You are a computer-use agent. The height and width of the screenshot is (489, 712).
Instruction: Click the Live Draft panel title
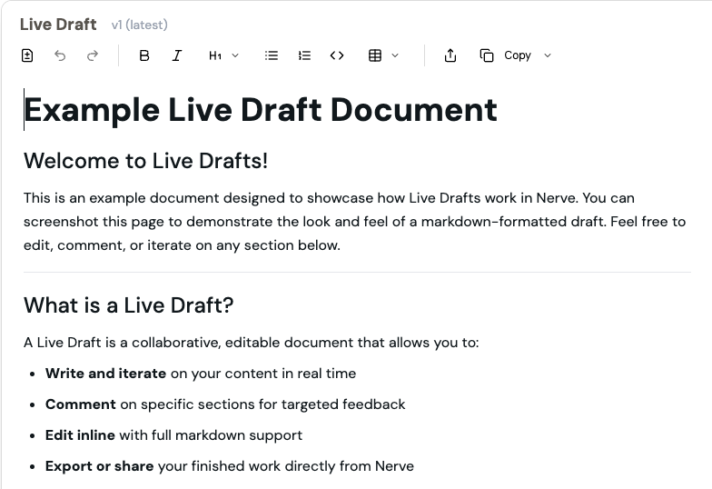point(58,24)
